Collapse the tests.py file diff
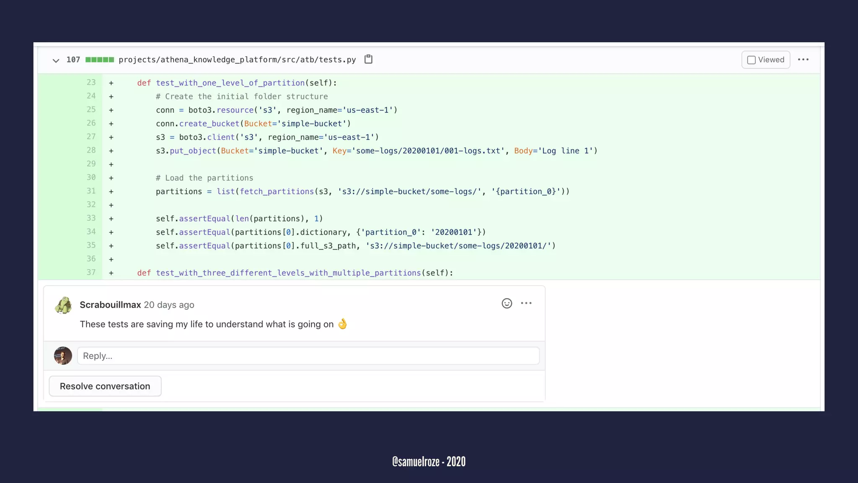 point(56,60)
